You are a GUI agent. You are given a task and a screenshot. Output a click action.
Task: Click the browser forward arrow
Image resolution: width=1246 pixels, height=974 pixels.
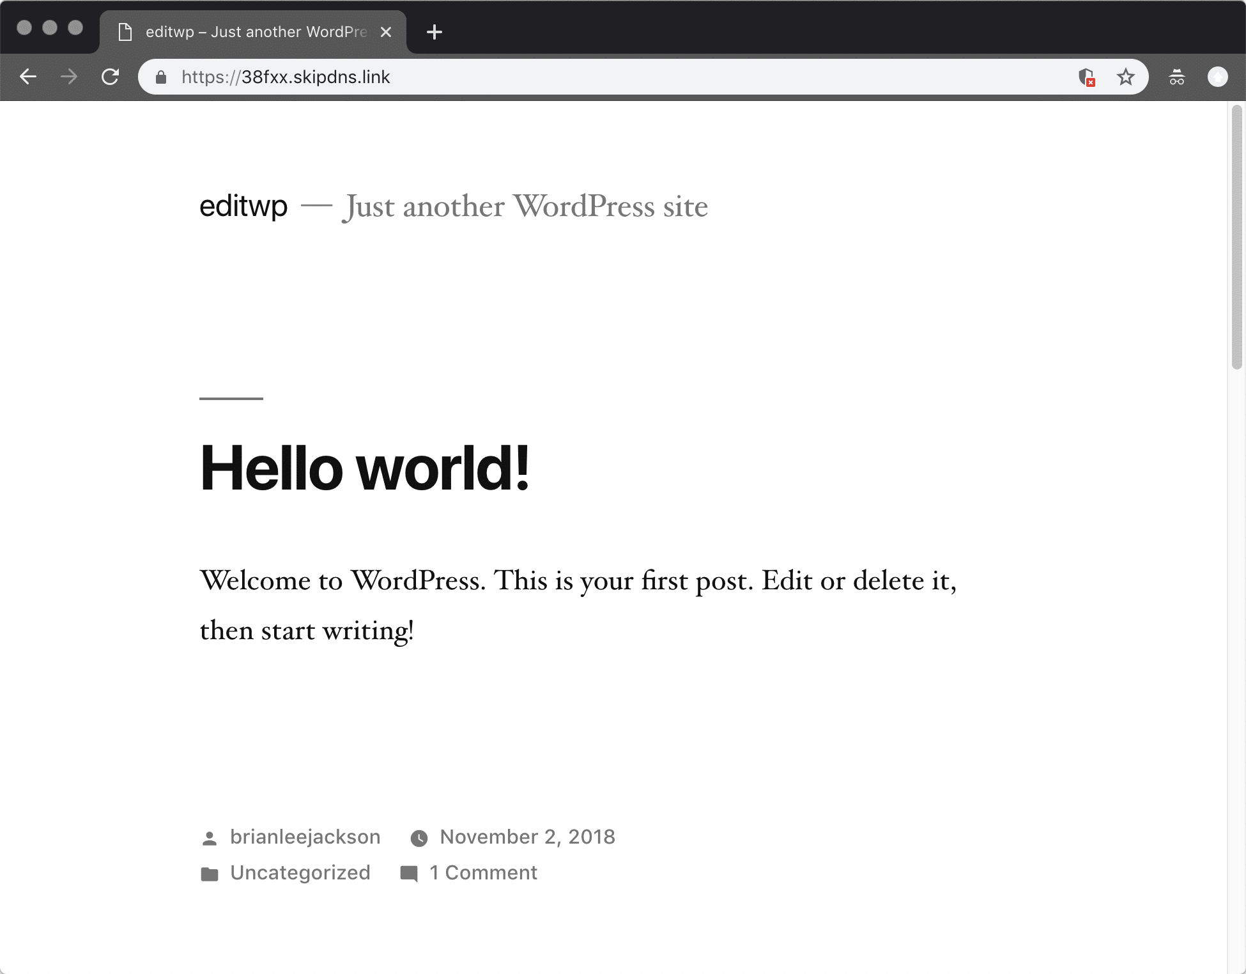(x=69, y=77)
